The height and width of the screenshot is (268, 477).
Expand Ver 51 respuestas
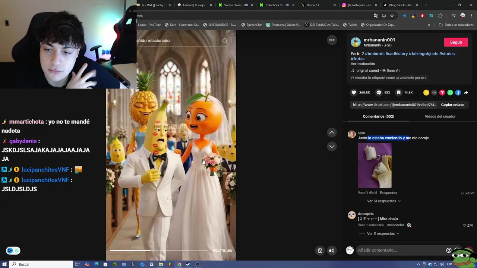point(383,201)
